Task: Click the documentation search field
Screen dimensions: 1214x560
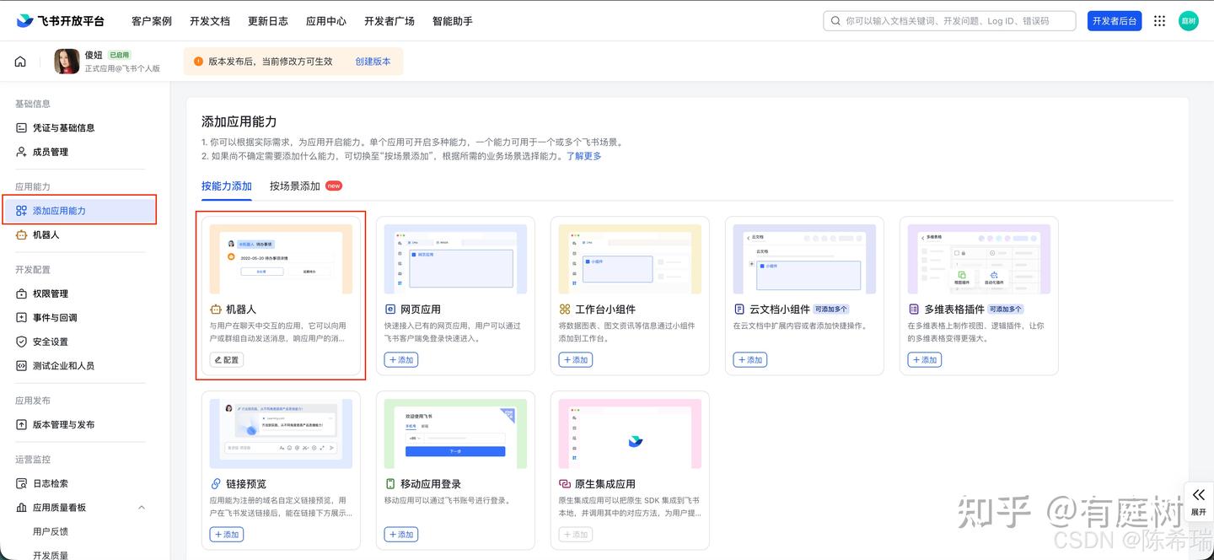Action: 949,21
